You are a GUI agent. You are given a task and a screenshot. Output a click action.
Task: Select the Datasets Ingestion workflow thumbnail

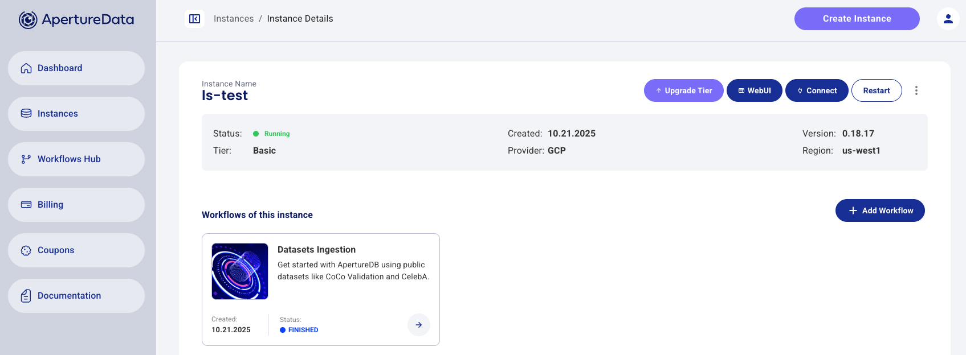(x=240, y=271)
